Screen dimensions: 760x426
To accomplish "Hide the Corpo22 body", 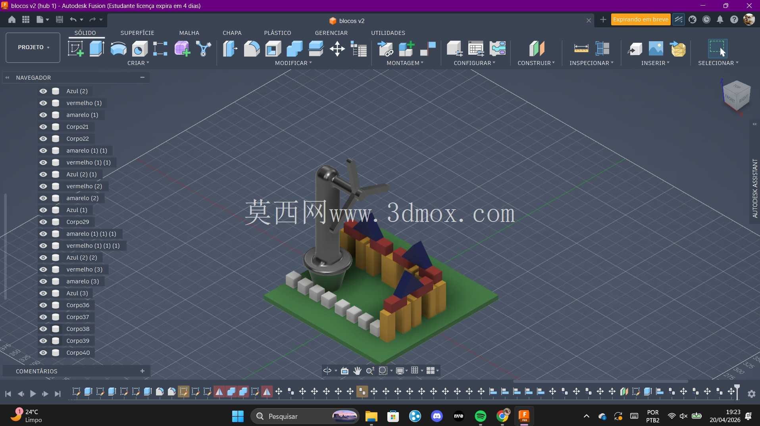I will pos(43,139).
